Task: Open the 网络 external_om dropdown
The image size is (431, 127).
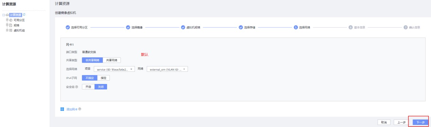Action: coord(167,69)
